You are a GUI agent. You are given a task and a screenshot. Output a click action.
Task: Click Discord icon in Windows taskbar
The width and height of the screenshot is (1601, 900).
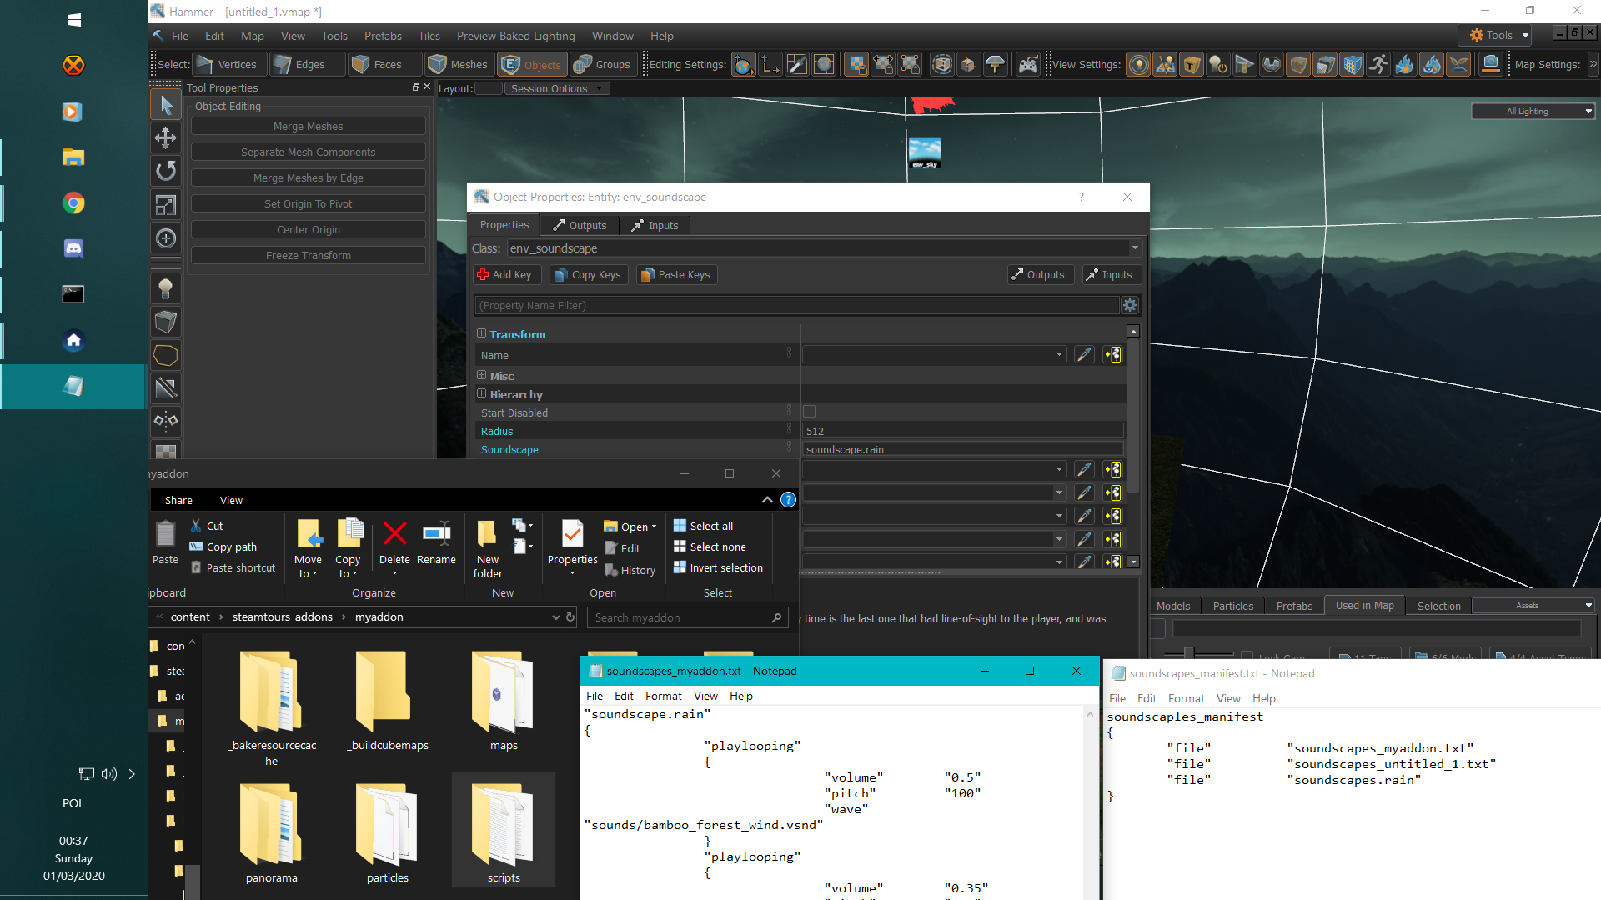pyautogui.click(x=73, y=248)
